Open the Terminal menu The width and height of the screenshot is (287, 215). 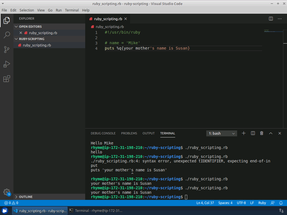coord(72,10)
